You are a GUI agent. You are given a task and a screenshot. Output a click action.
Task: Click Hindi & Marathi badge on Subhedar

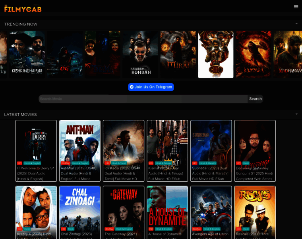coord(207,163)
